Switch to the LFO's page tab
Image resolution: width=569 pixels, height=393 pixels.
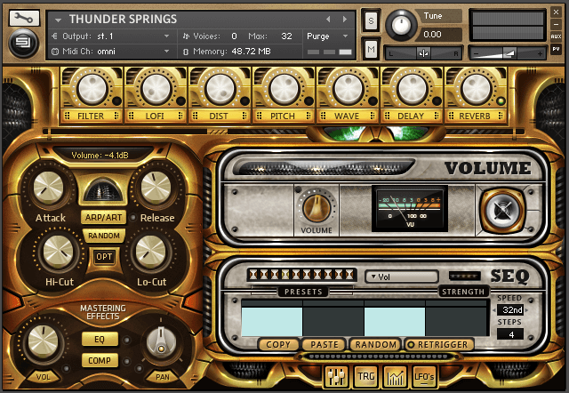click(424, 377)
